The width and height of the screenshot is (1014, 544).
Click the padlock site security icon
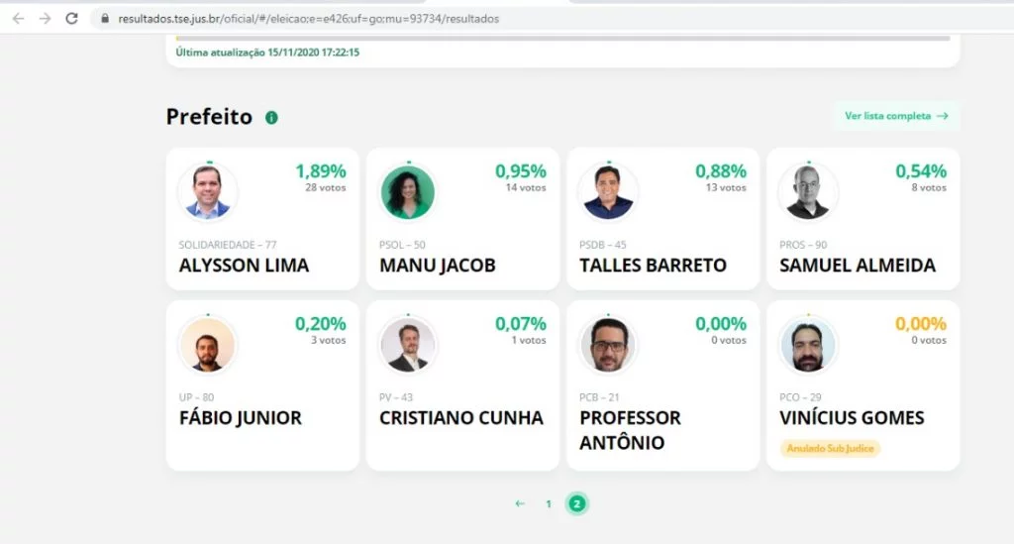click(105, 19)
